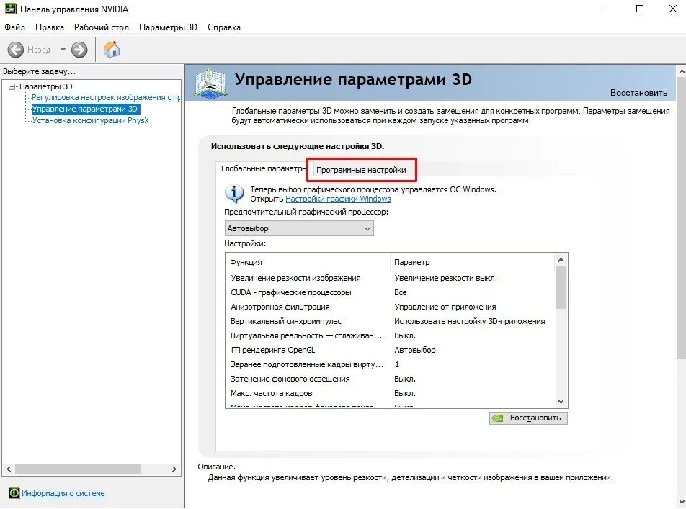Click the NVIDIA Control Panel title icon

(x=11, y=9)
